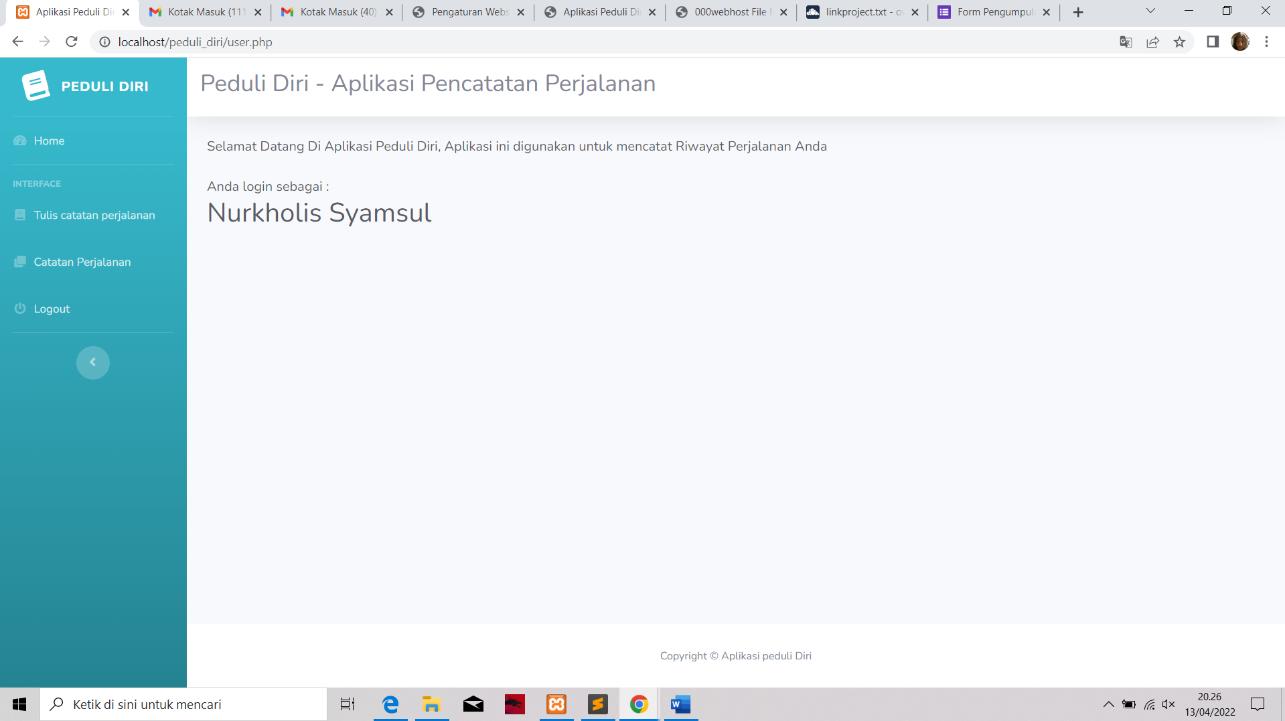Image resolution: width=1285 pixels, height=721 pixels.
Task: Show hidden system tray icons
Action: [1108, 704]
